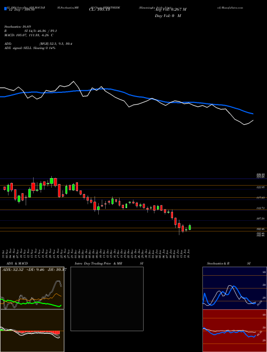
Task: Click the '-DY: 30.37' value
Action: (56, 270)
